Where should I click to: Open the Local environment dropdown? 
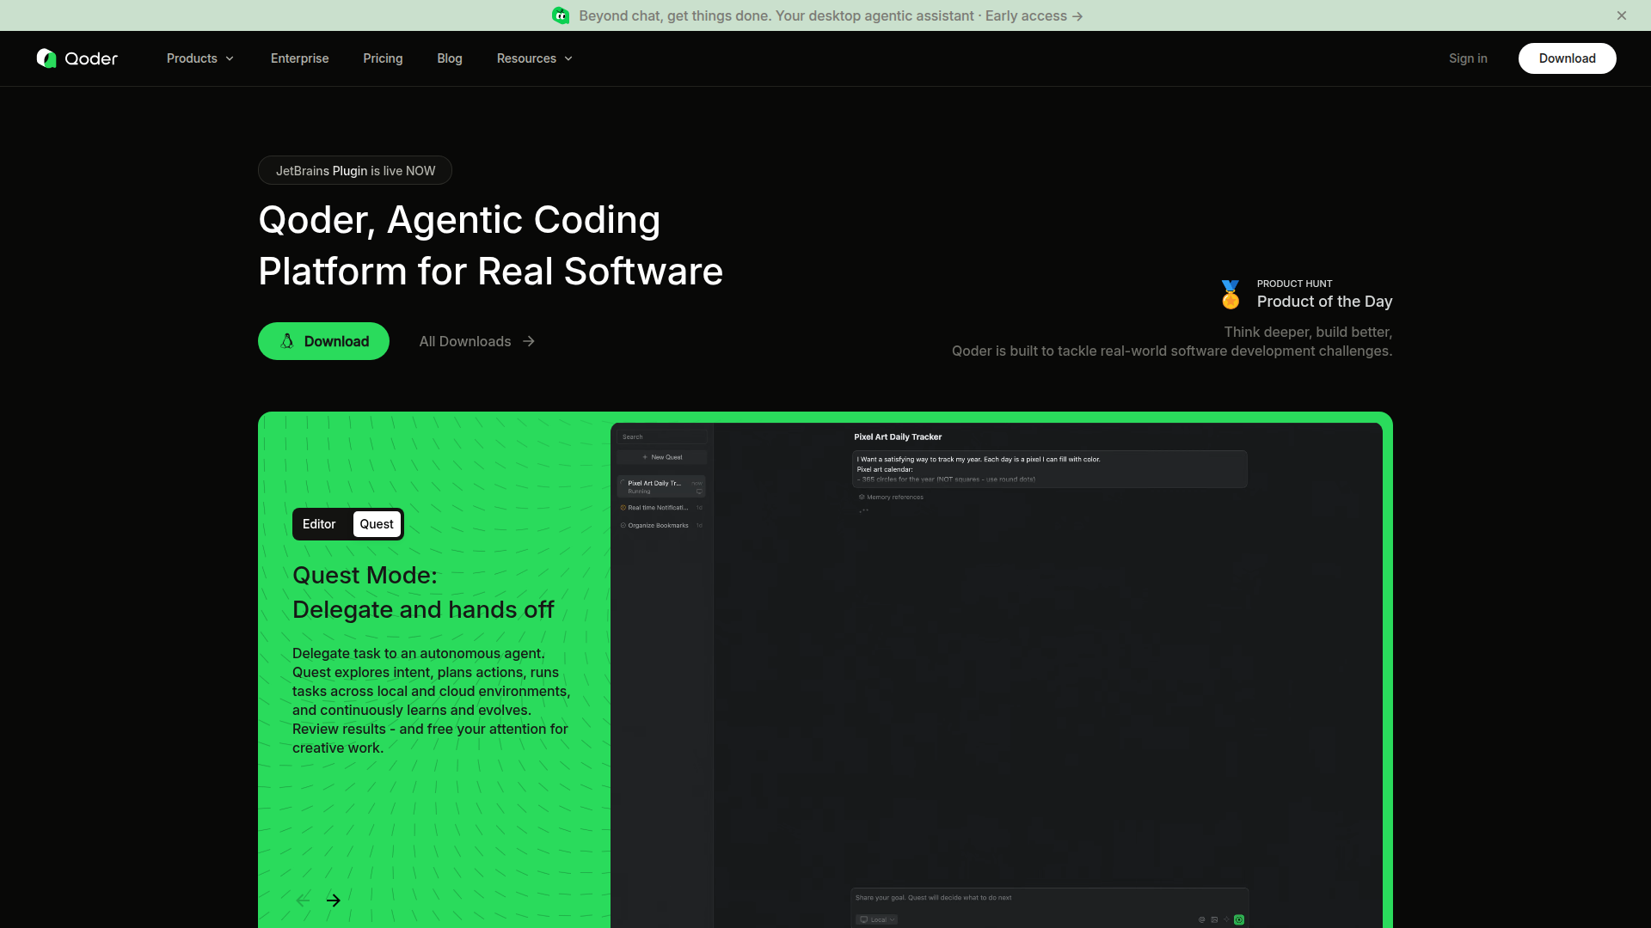click(x=877, y=919)
